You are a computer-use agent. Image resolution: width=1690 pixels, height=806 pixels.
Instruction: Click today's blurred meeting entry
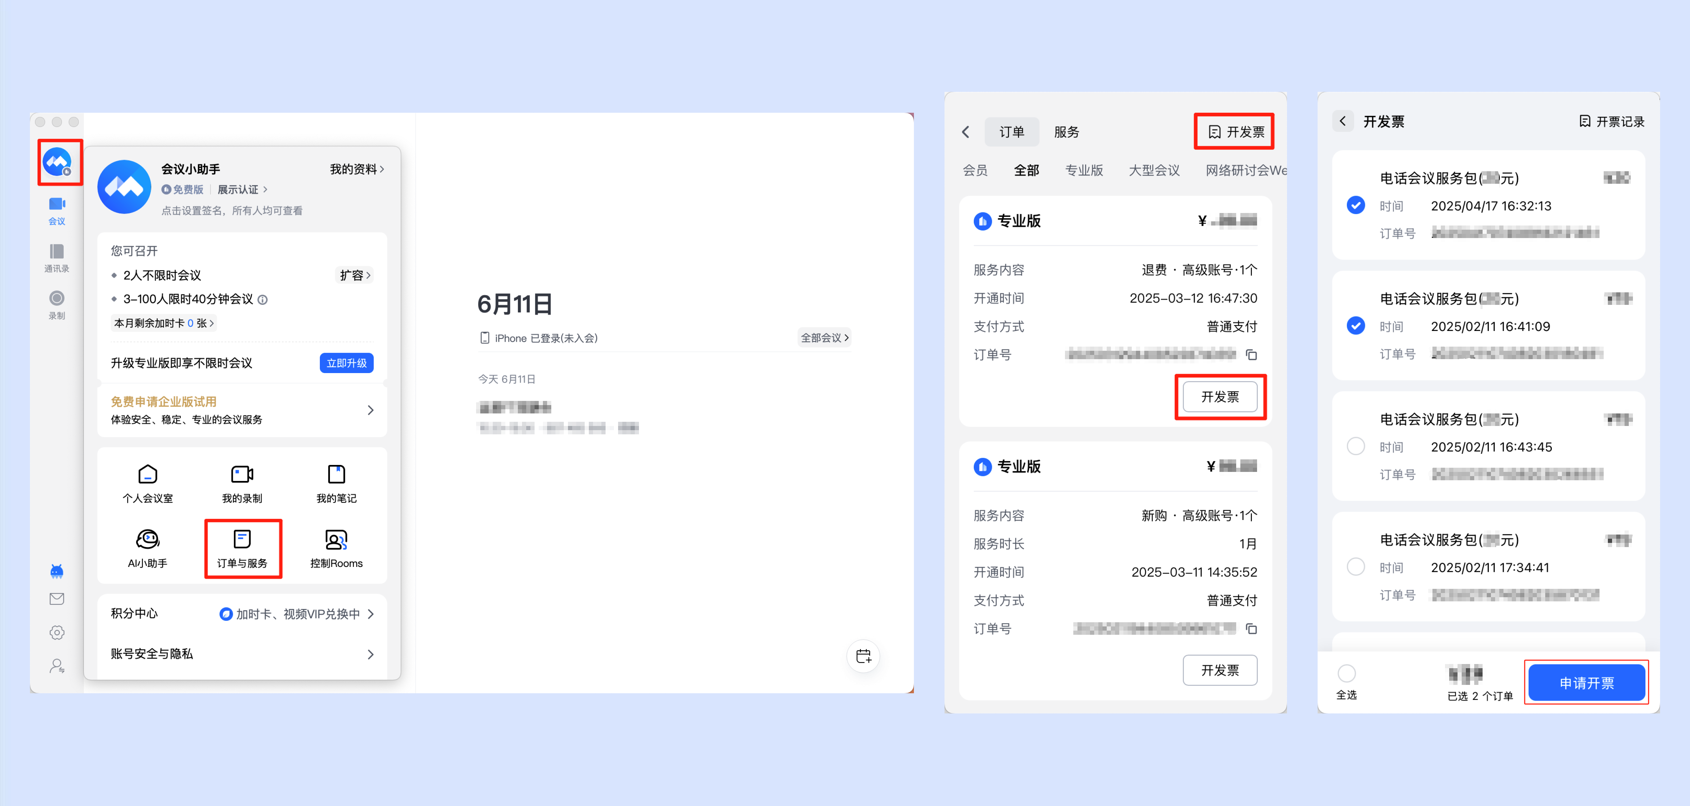pos(558,417)
